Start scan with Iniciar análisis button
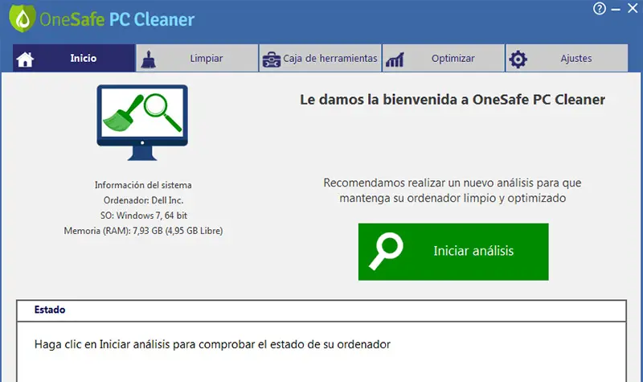This screenshot has width=643, height=382. 453,252
